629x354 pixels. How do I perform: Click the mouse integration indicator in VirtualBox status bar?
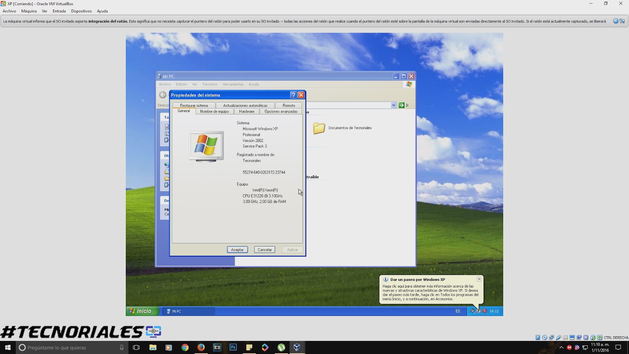pos(593,337)
